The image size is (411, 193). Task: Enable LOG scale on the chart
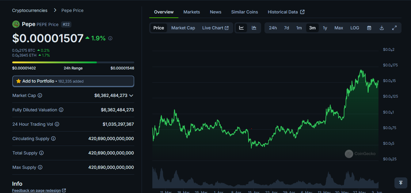[355, 28]
